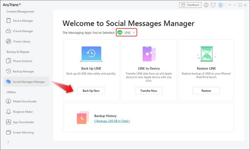The width and height of the screenshot is (250, 150).
Task: Send feedback via Feedback button
Action: (190, 5)
